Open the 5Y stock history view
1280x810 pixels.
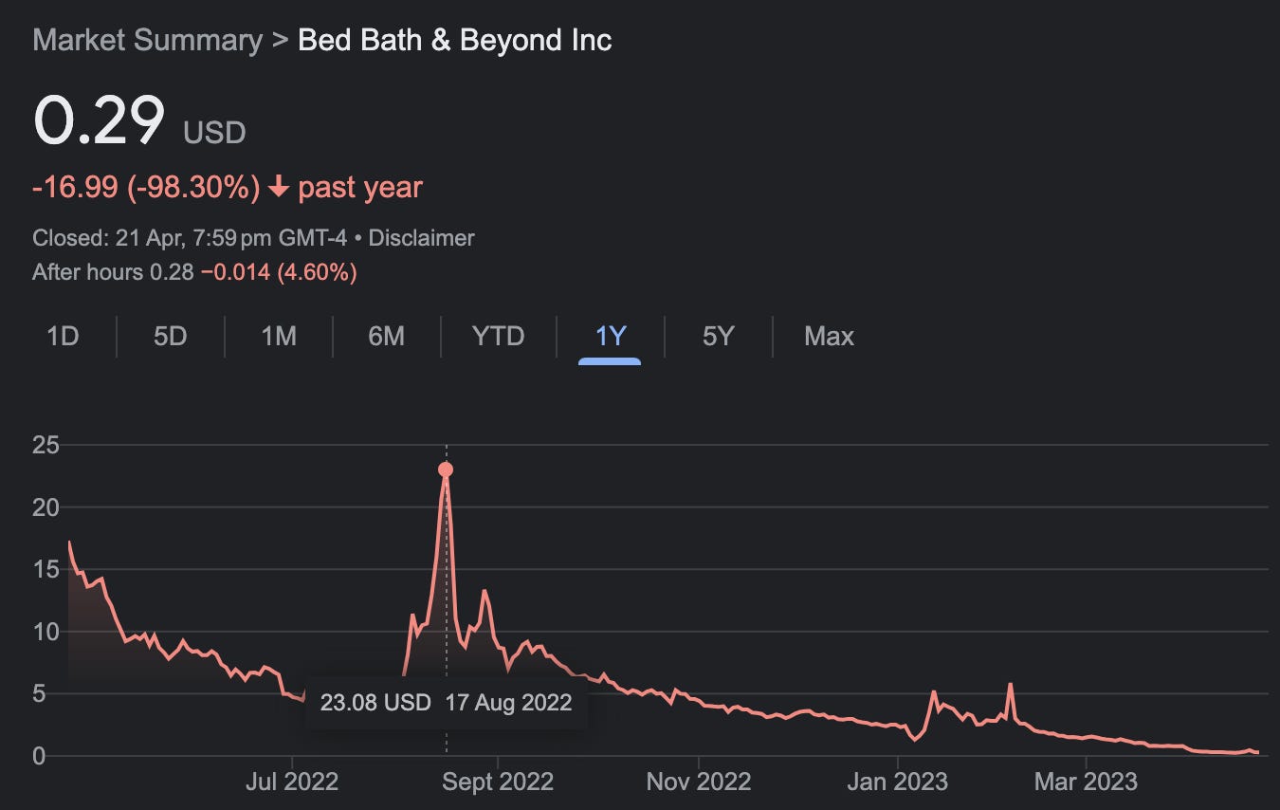coord(718,336)
